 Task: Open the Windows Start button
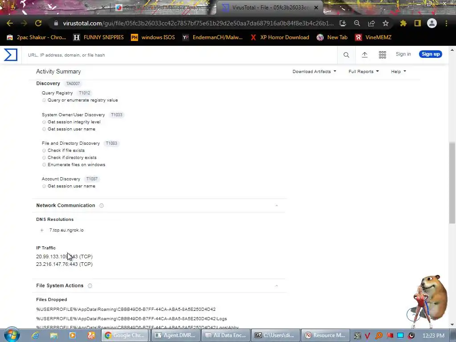(12, 335)
